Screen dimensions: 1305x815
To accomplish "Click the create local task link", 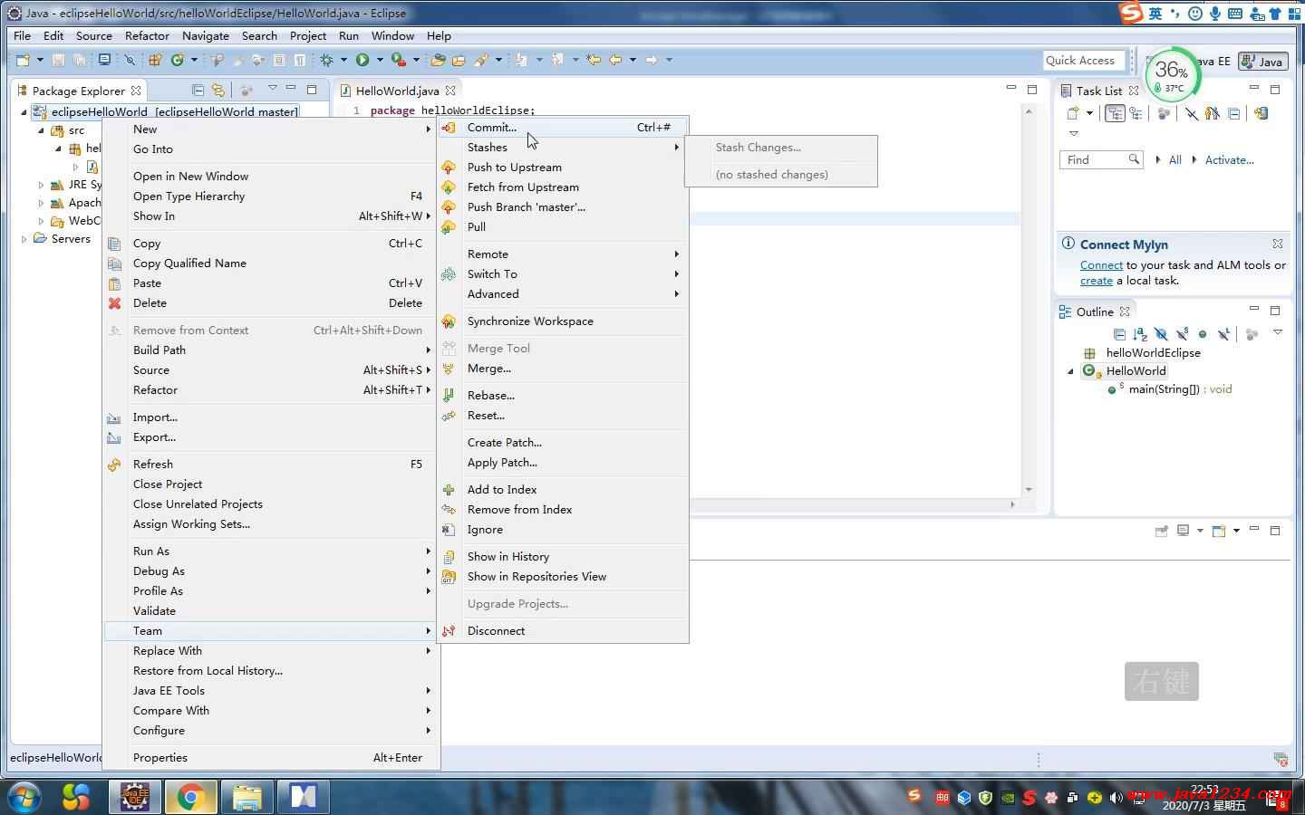I will (x=1097, y=281).
